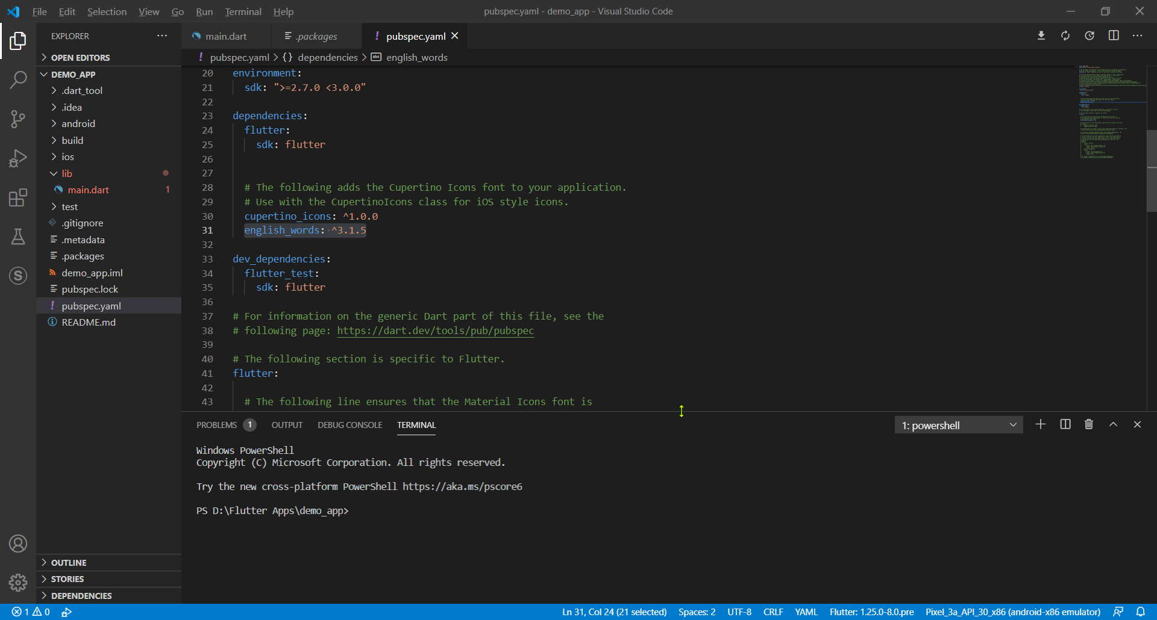
Task: Open the Manage gear icon
Action: tap(18, 582)
